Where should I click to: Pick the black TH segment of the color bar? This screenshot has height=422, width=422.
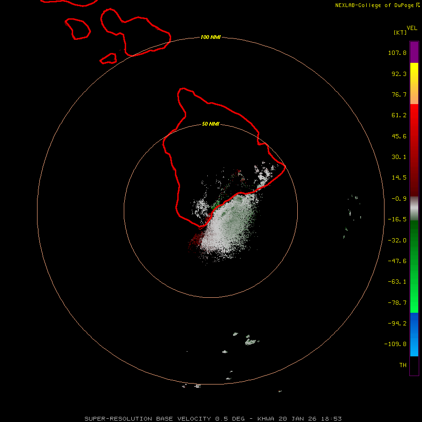tap(414, 365)
